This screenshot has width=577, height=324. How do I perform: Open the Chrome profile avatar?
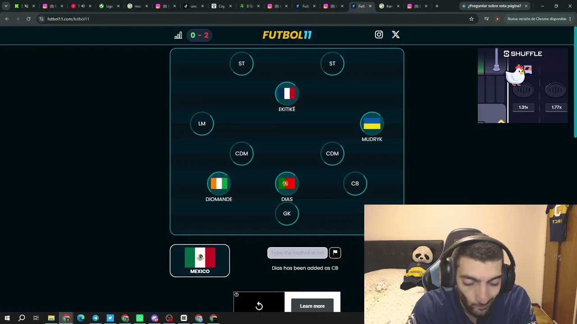click(497, 19)
